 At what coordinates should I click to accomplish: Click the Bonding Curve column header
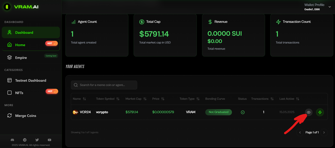(x=215, y=99)
